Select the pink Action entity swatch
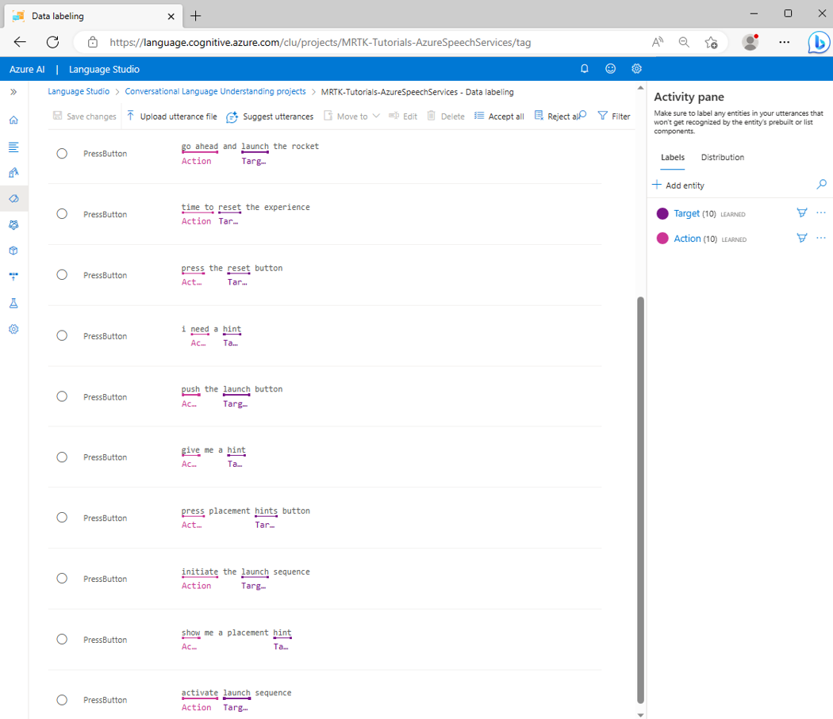The width and height of the screenshot is (833, 719). (x=662, y=239)
